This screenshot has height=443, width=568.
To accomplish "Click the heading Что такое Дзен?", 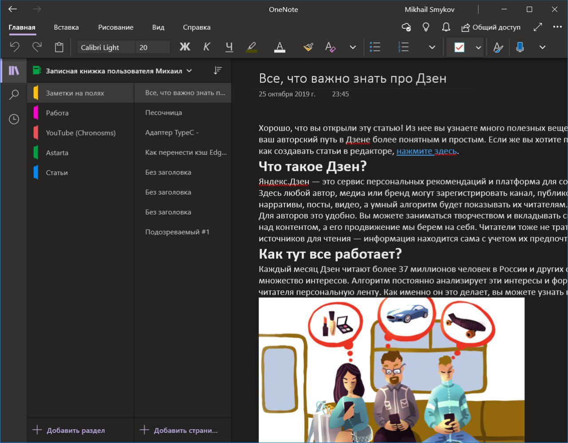I will pyautogui.click(x=313, y=167).
